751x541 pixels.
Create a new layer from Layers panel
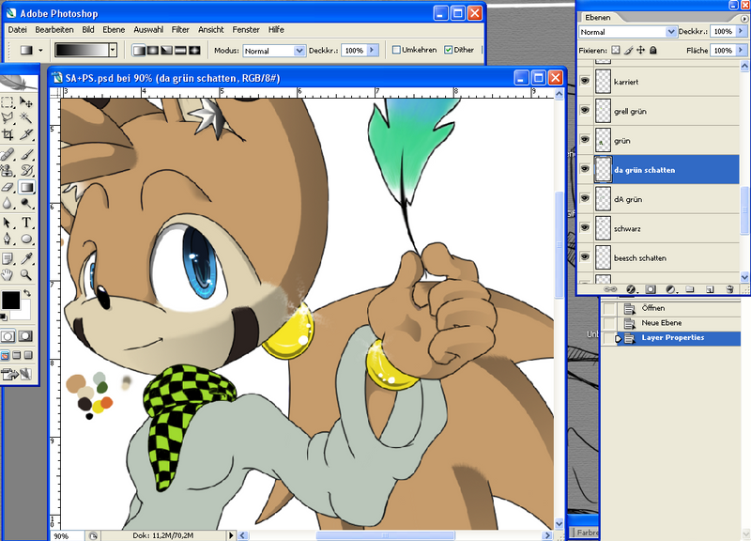710,289
